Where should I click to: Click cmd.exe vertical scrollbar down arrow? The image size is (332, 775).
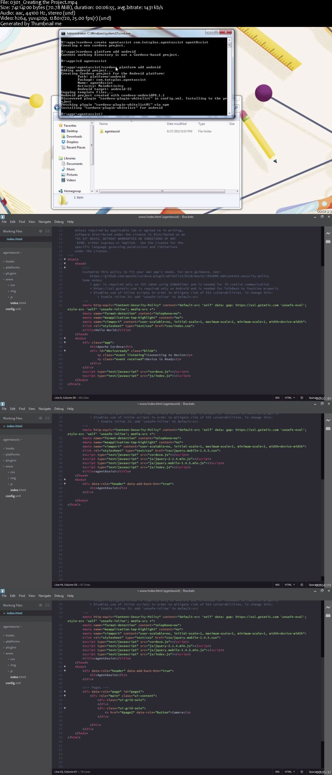(x=230, y=113)
